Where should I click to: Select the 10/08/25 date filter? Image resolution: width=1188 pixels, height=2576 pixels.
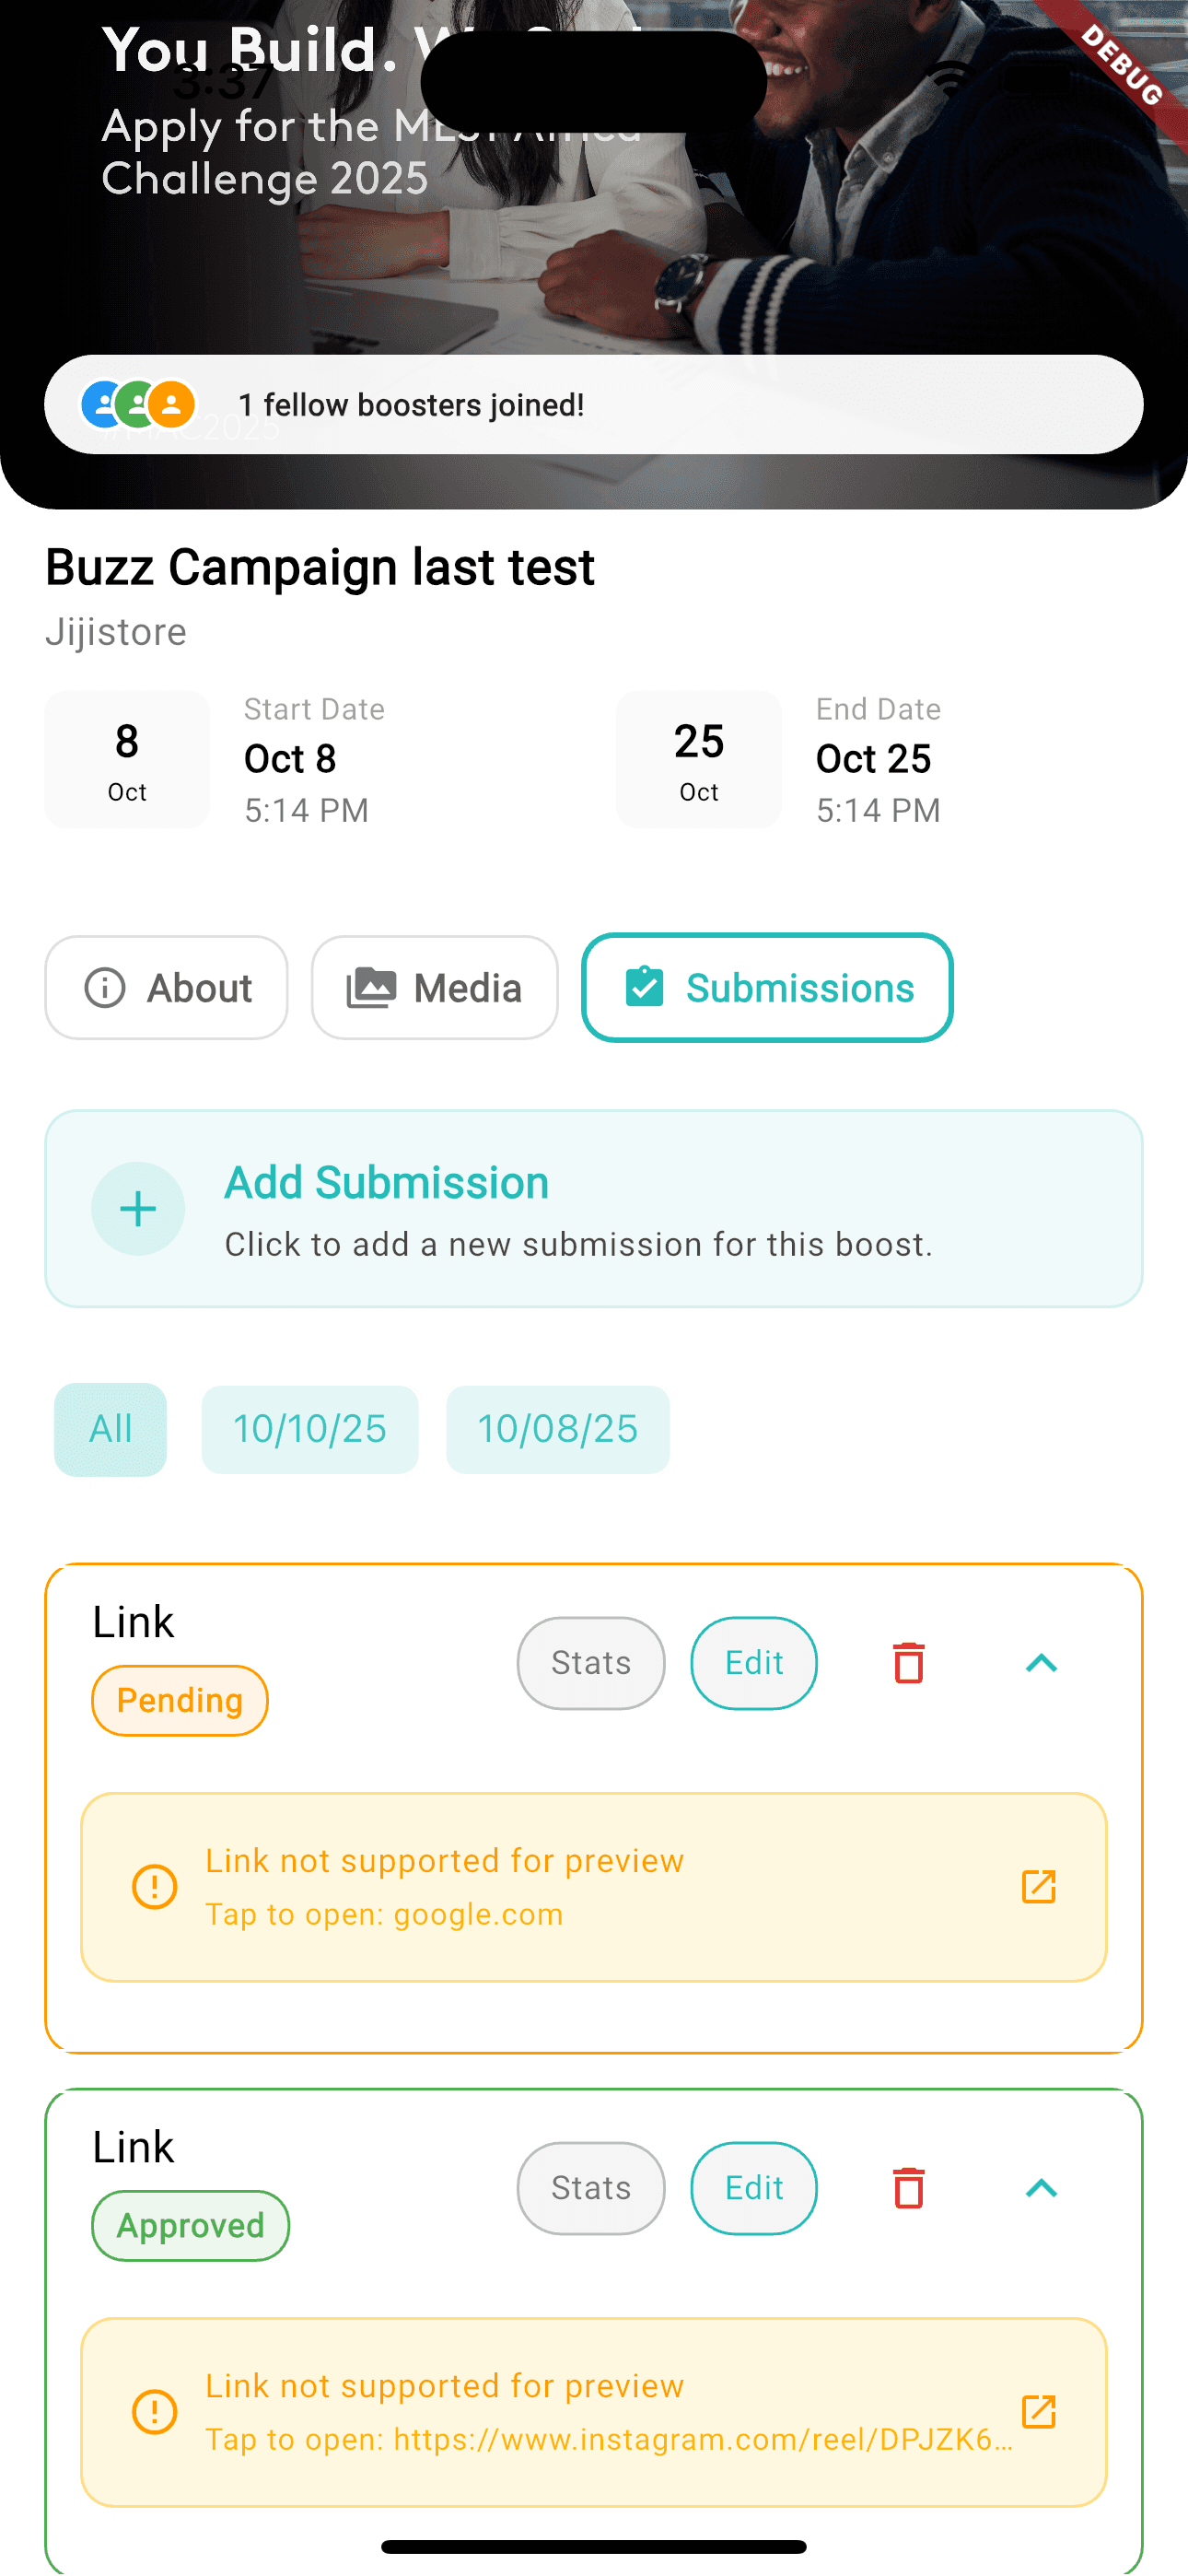pyautogui.click(x=557, y=1429)
